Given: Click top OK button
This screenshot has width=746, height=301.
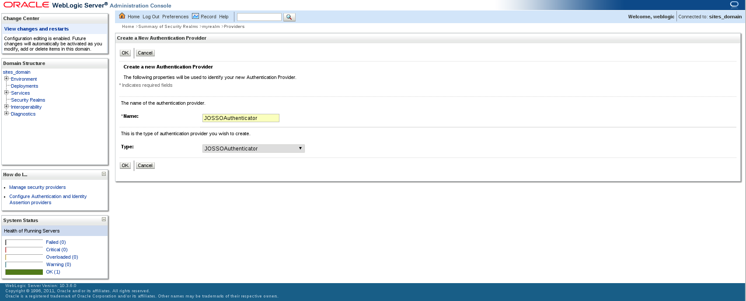Looking at the screenshot, I should tap(125, 53).
